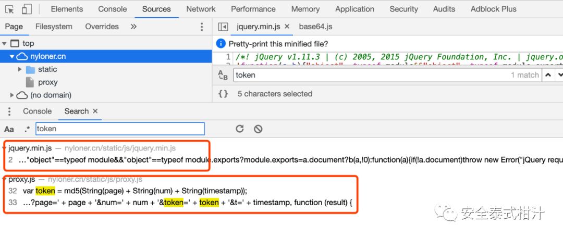Image resolution: width=563 pixels, height=238 pixels.
Task: Clear the search results with cancel icon
Action: [x=258, y=129]
